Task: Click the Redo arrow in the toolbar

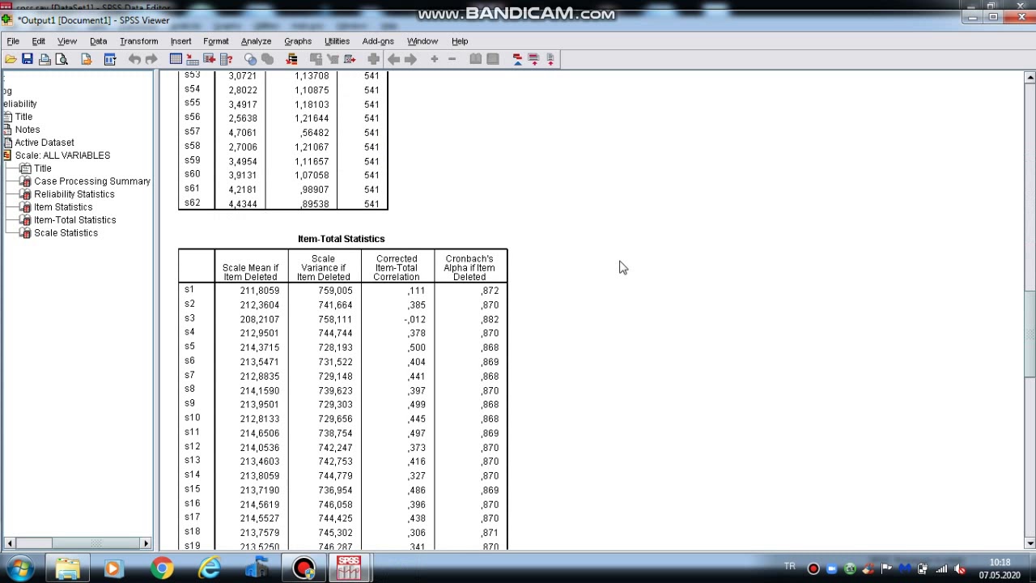Action: coord(151,59)
